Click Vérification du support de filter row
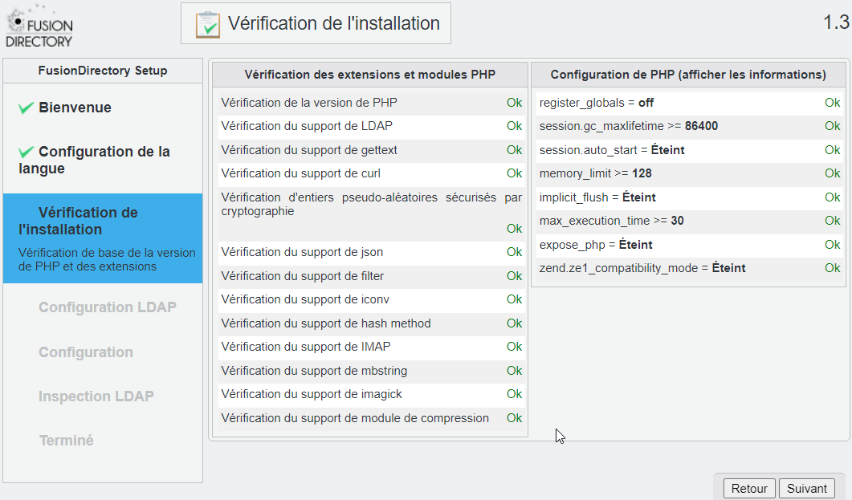The image size is (852, 500). click(x=371, y=276)
